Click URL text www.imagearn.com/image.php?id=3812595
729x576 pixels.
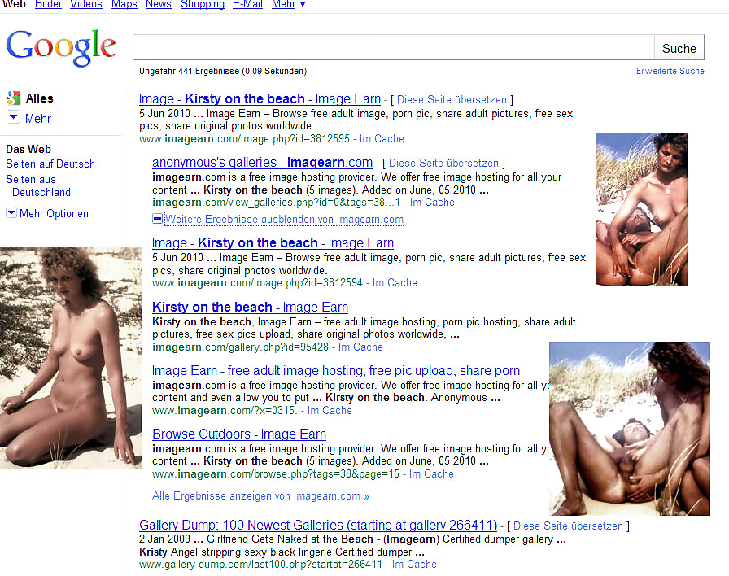pos(244,138)
